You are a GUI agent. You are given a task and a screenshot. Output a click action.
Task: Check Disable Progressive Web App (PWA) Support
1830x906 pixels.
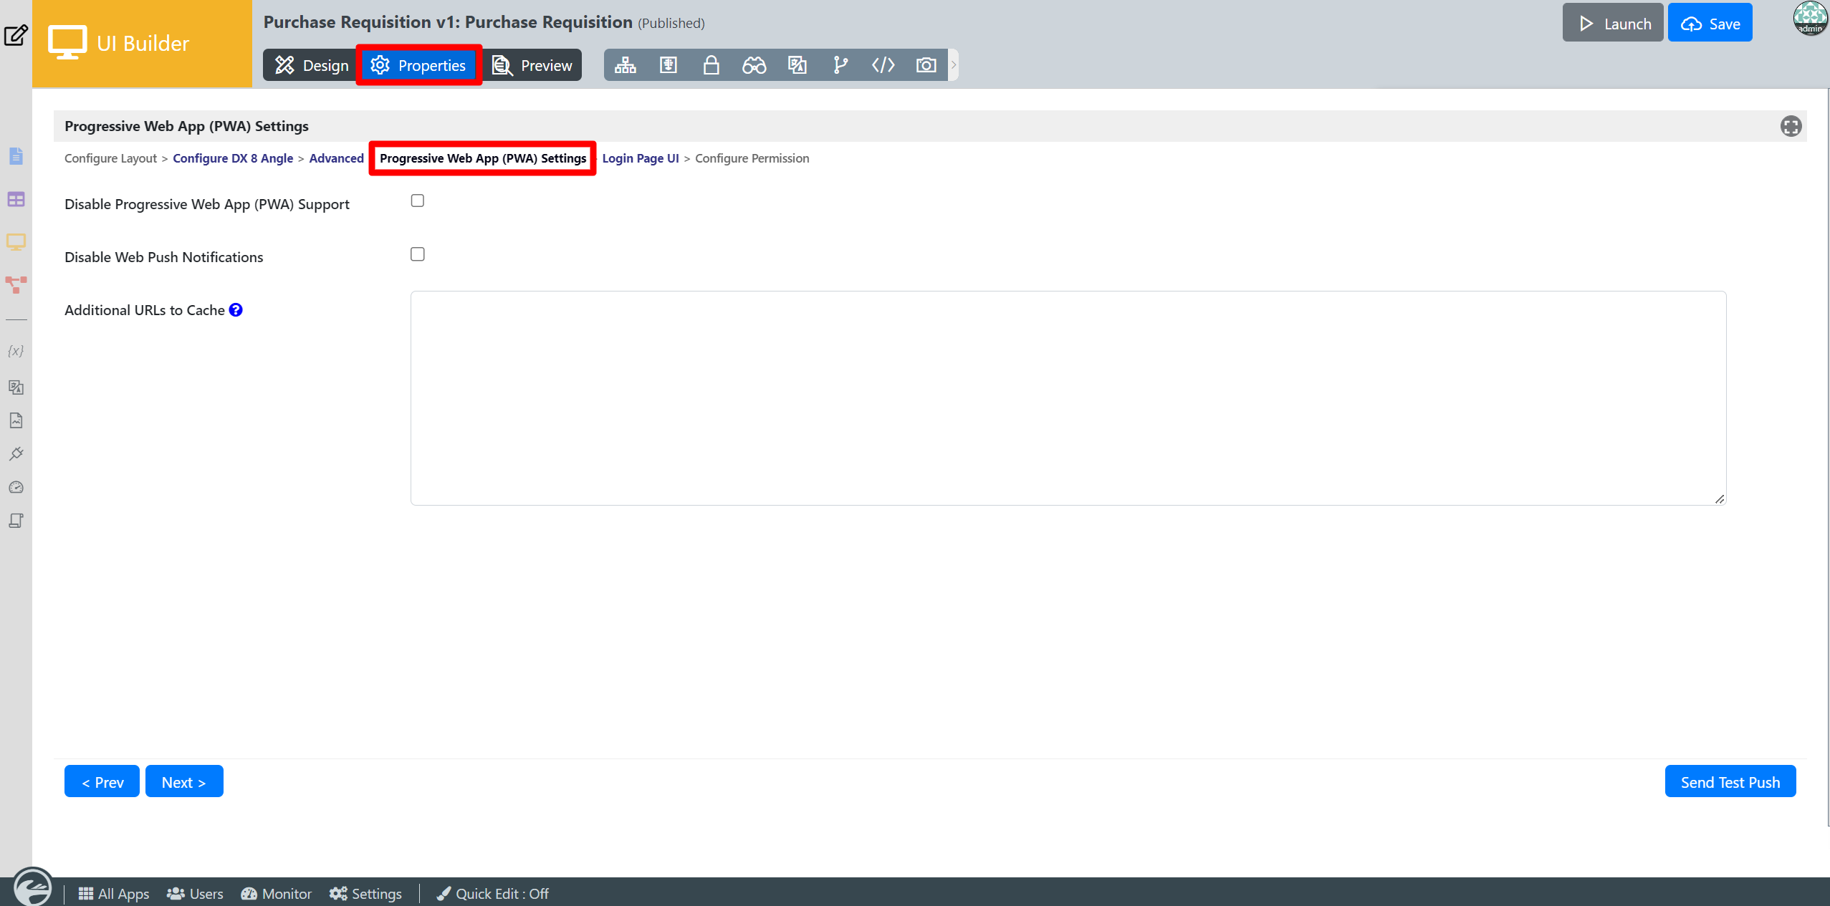pos(418,201)
